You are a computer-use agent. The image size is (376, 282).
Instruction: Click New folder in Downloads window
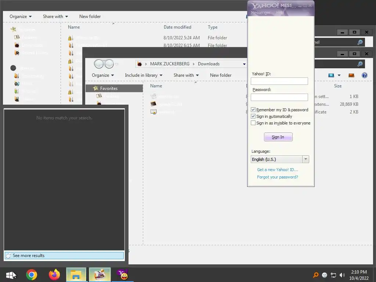click(221, 75)
